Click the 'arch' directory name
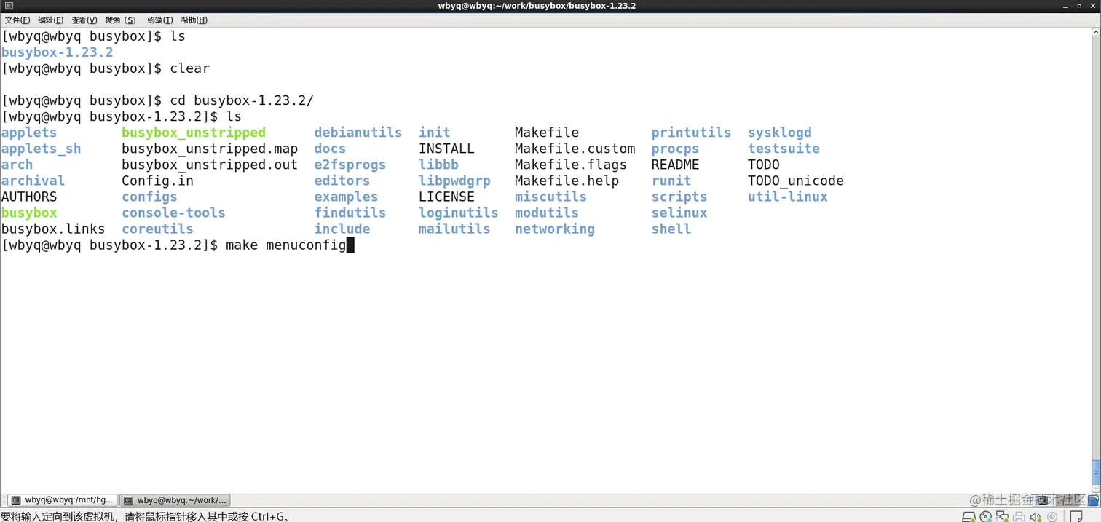Viewport: 1101px width, 522px height. 17,165
